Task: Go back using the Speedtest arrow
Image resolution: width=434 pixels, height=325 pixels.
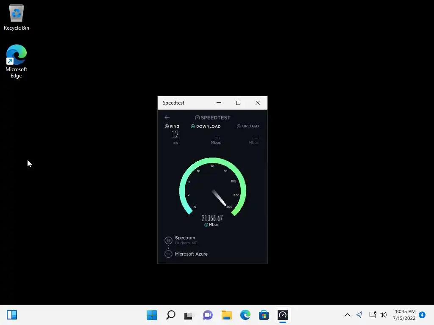Action: 167,118
